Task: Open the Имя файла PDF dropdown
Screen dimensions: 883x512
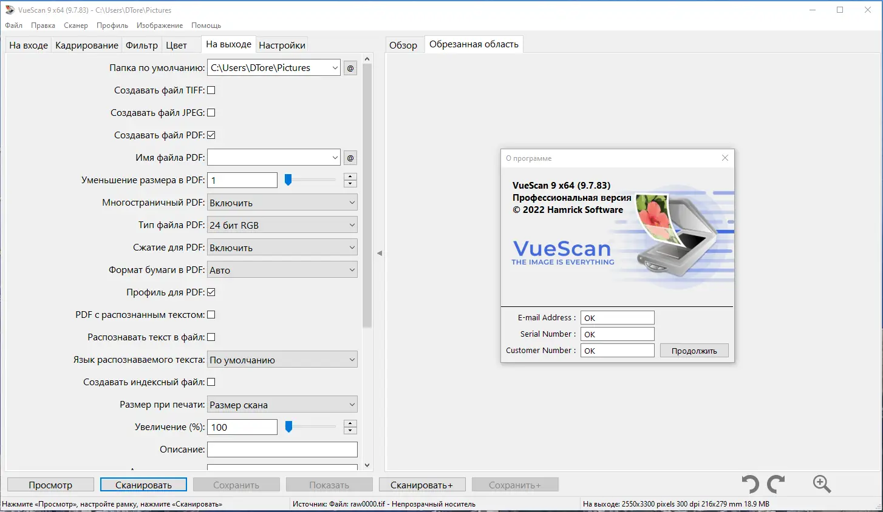Action: pos(335,158)
